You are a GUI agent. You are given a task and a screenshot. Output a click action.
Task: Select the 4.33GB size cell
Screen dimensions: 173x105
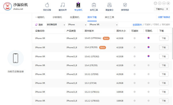(x=120, y=38)
